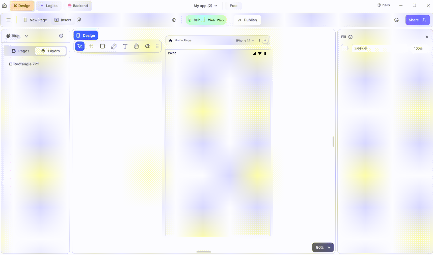Image resolution: width=433 pixels, height=255 pixels.
Task: Select the Pen tool
Action: pos(114,46)
